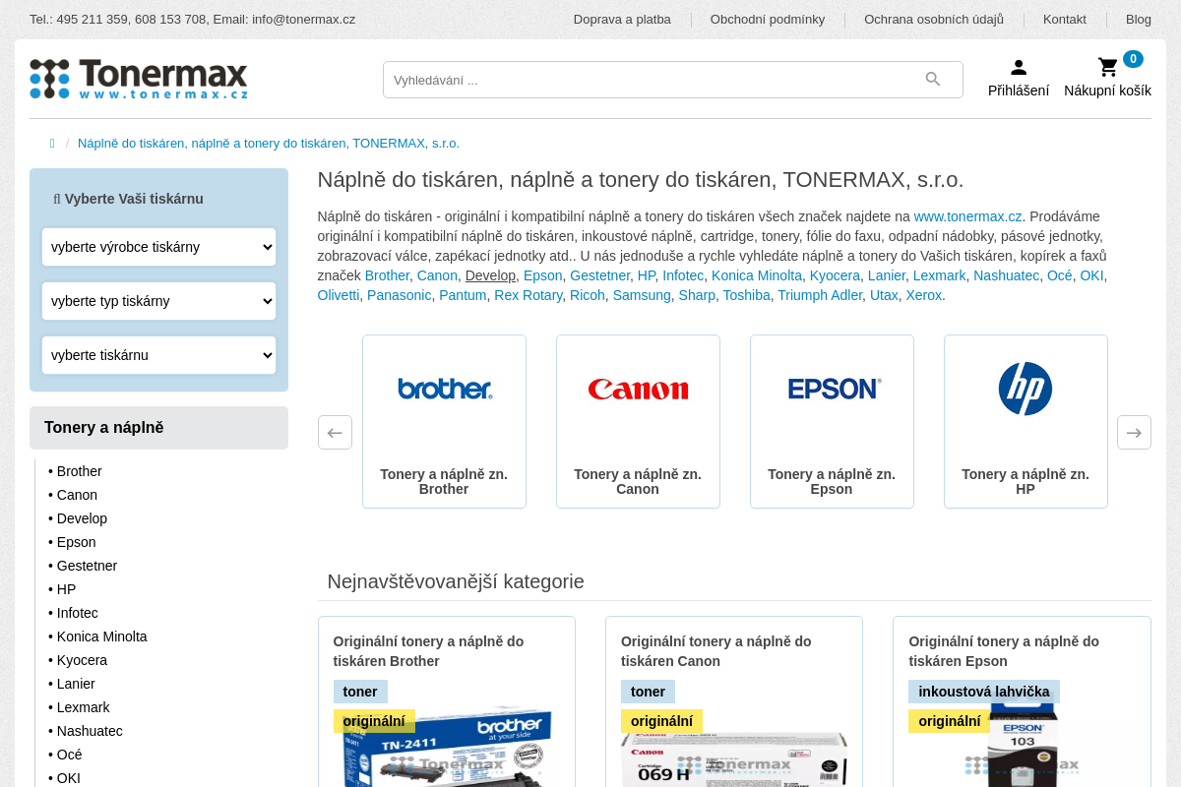Click the Lexmark link in the paragraph
Viewport: 1181px width, 787px height.
click(940, 275)
